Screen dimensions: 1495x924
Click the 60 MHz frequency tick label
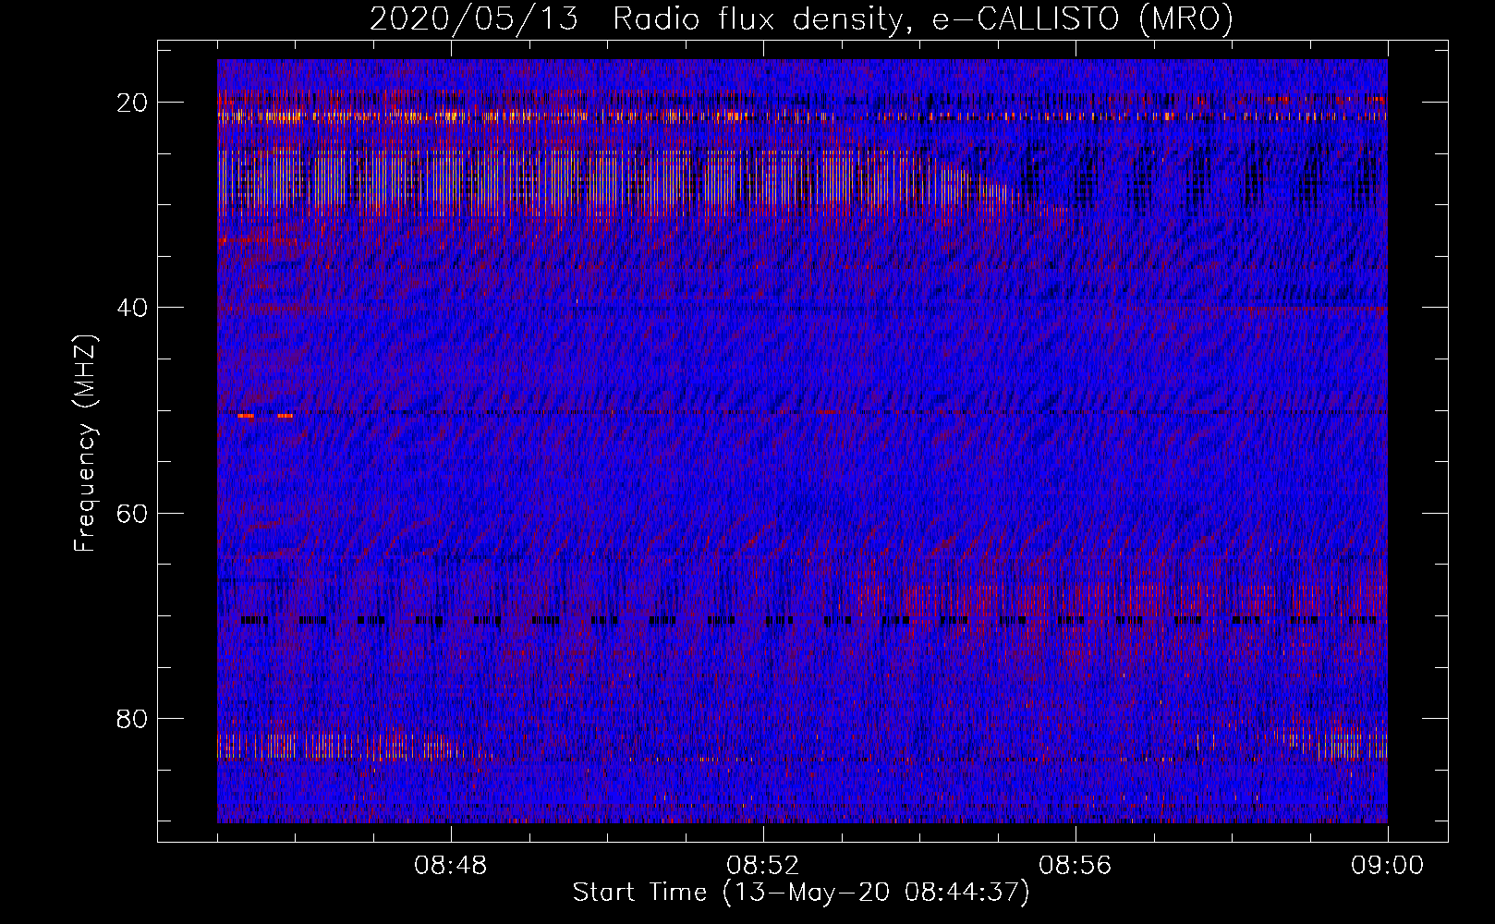coord(132,513)
